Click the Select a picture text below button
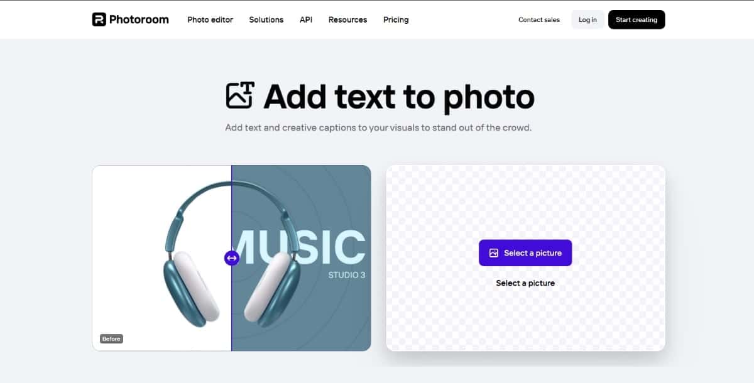The image size is (754, 383). click(x=525, y=283)
